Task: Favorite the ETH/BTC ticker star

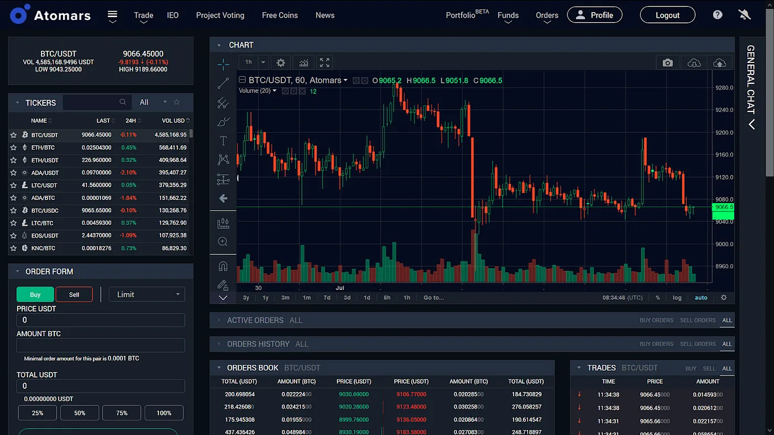Action: point(13,147)
